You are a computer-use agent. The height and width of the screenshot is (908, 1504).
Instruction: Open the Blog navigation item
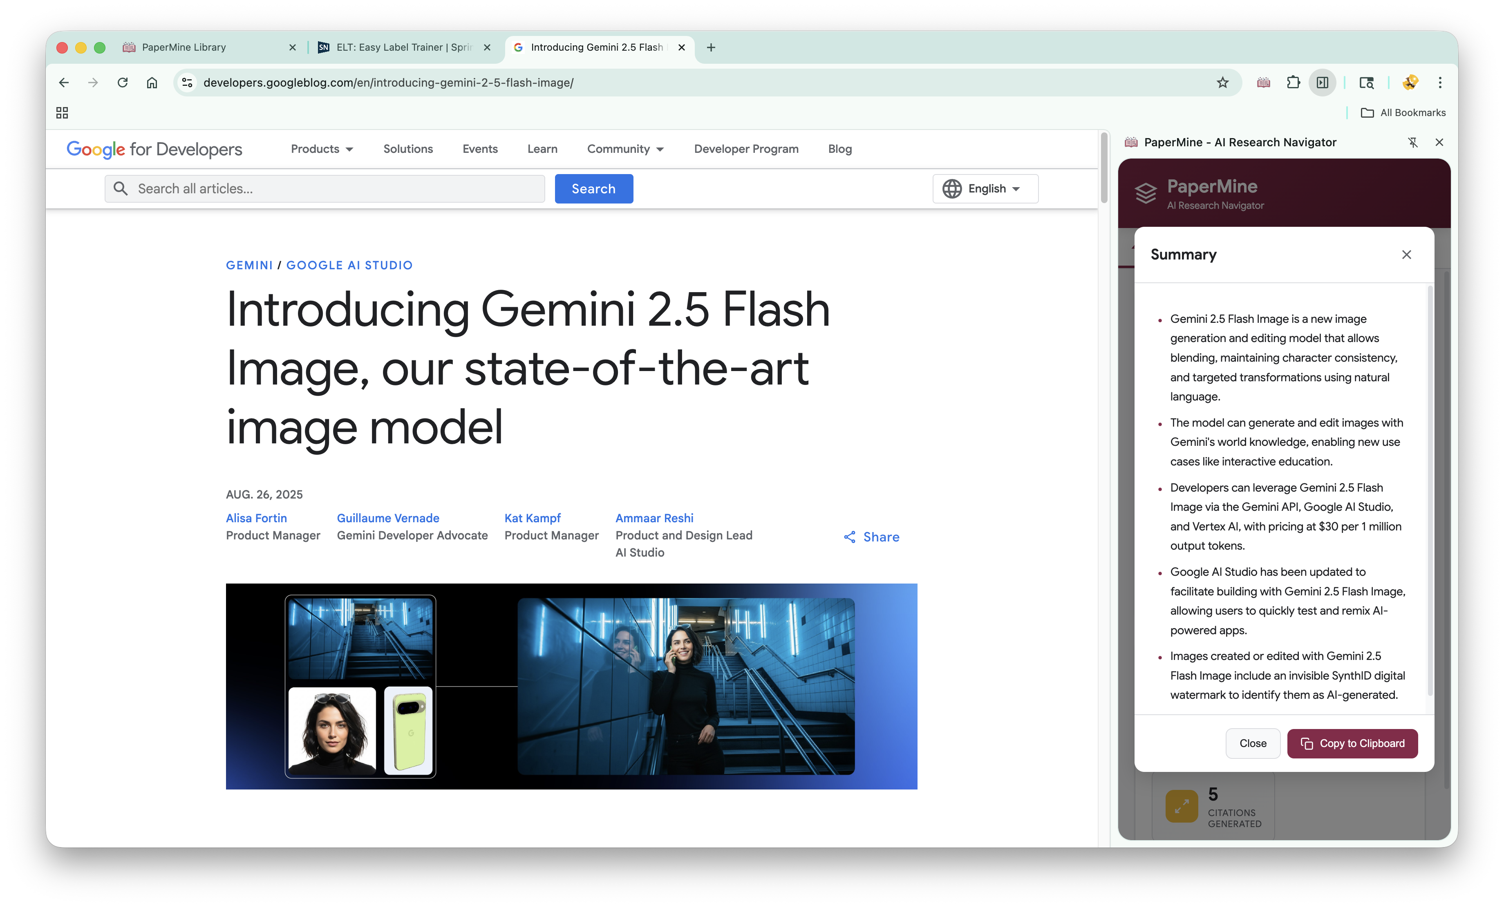pyautogui.click(x=839, y=149)
